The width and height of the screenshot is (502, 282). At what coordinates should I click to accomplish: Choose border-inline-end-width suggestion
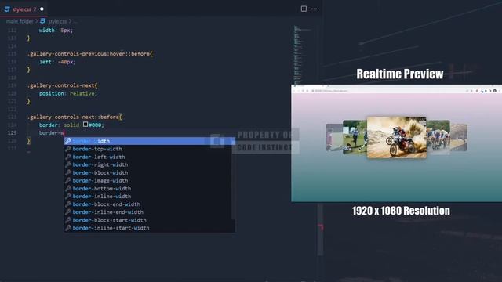click(x=150, y=212)
